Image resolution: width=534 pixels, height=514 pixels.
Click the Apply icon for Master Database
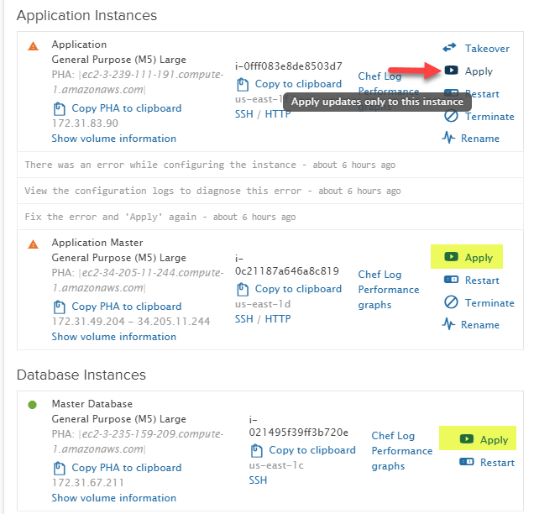tap(465, 439)
